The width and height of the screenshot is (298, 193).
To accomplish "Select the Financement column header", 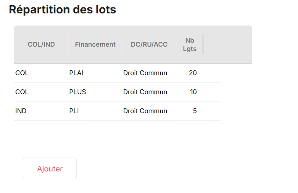I will pos(95,44).
